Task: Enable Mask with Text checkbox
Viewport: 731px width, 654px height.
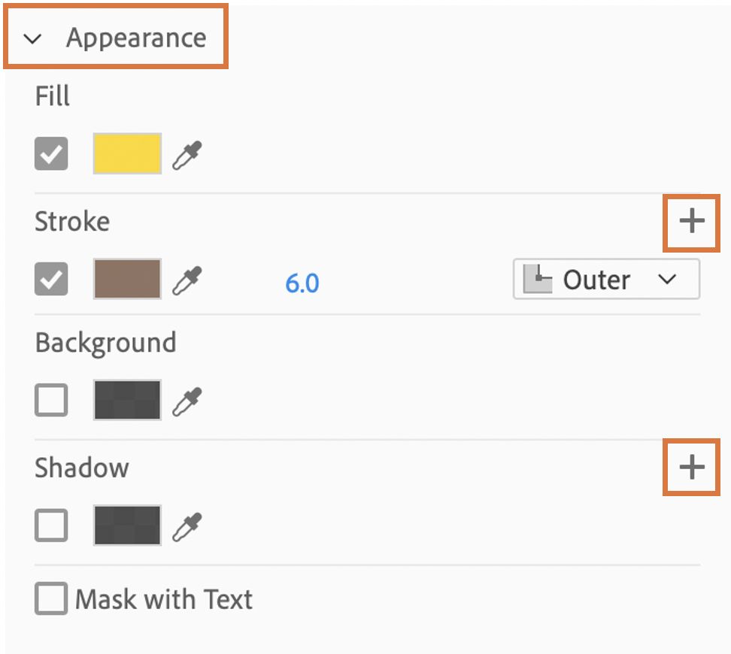Action: click(x=51, y=600)
